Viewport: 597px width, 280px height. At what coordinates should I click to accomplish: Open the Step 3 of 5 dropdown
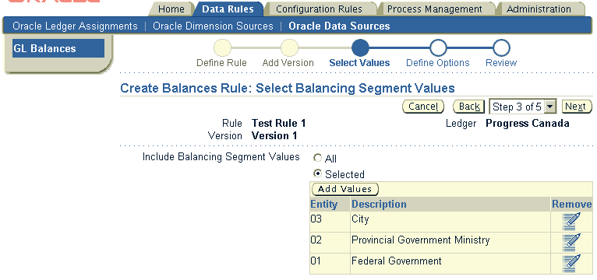pos(523,107)
